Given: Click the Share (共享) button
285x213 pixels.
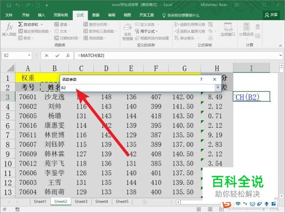Looking at the screenshot, I should [271, 15].
